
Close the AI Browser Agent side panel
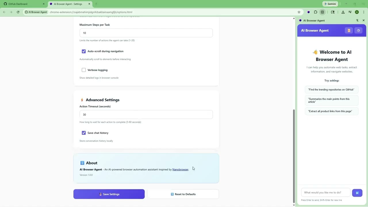coord(363,20)
